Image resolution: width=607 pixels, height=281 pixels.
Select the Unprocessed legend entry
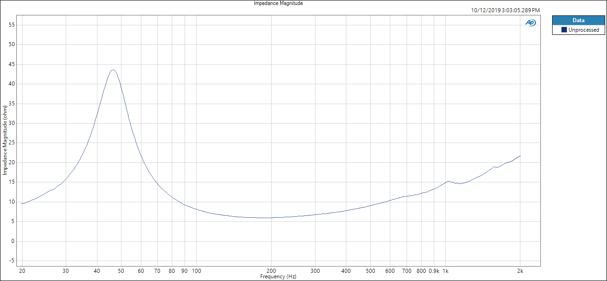point(578,30)
